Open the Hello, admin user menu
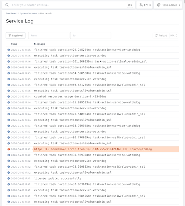The image size is (185, 206). (168, 5)
